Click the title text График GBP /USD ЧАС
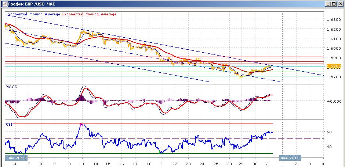This screenshot has width=345, height=167. coord(32,4)
